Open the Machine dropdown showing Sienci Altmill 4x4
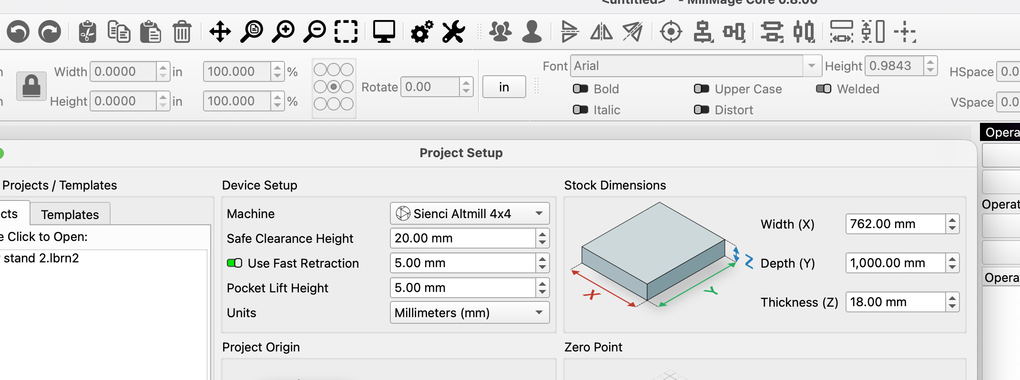The height and width of the screenshot is (380, 1020). tap(469, 214)
